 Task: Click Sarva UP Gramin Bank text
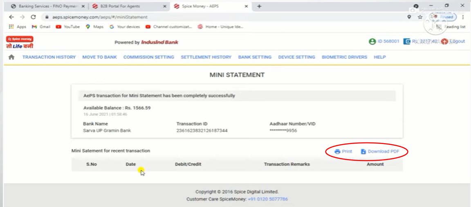pyautogui.click(x=107, y=130)
